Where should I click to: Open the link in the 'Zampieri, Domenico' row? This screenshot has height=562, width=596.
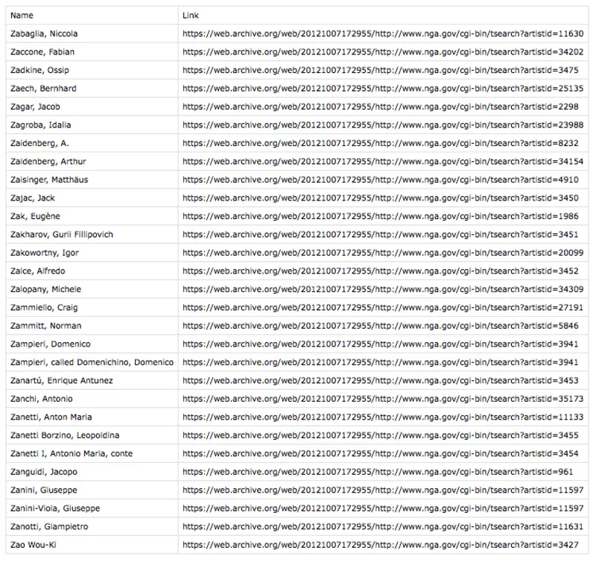click(381, 344)
